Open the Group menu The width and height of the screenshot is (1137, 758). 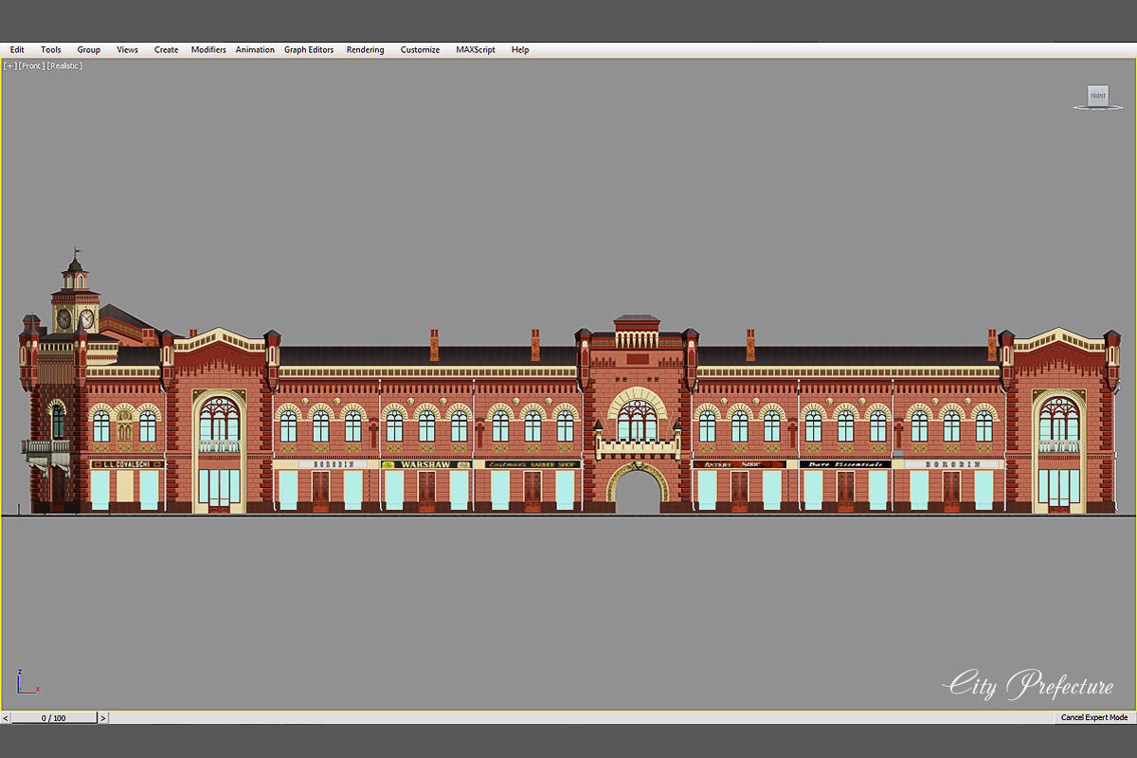[88, 49]
